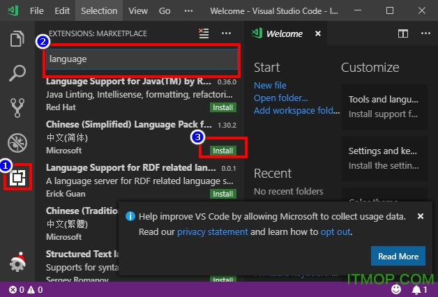Image resolution: width=438 pixels, height=297 pixels.
Task: Click the errors and warnings status indicator
Action: pos(26,290)
